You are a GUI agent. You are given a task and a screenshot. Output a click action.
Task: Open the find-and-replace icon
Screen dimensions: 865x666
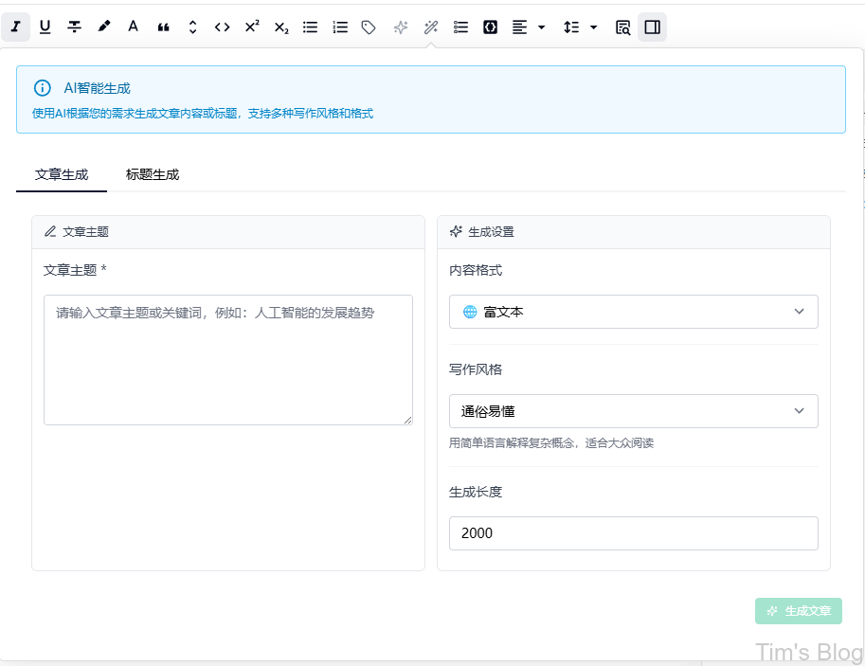[622, 27]
